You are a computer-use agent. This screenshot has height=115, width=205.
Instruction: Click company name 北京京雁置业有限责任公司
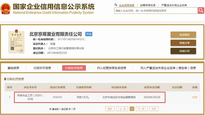point(55,34)
